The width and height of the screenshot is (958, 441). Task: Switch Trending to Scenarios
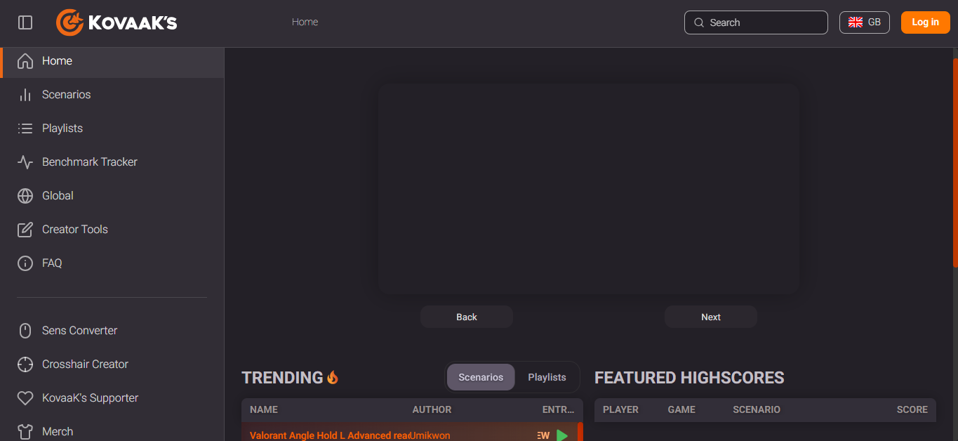481,377
